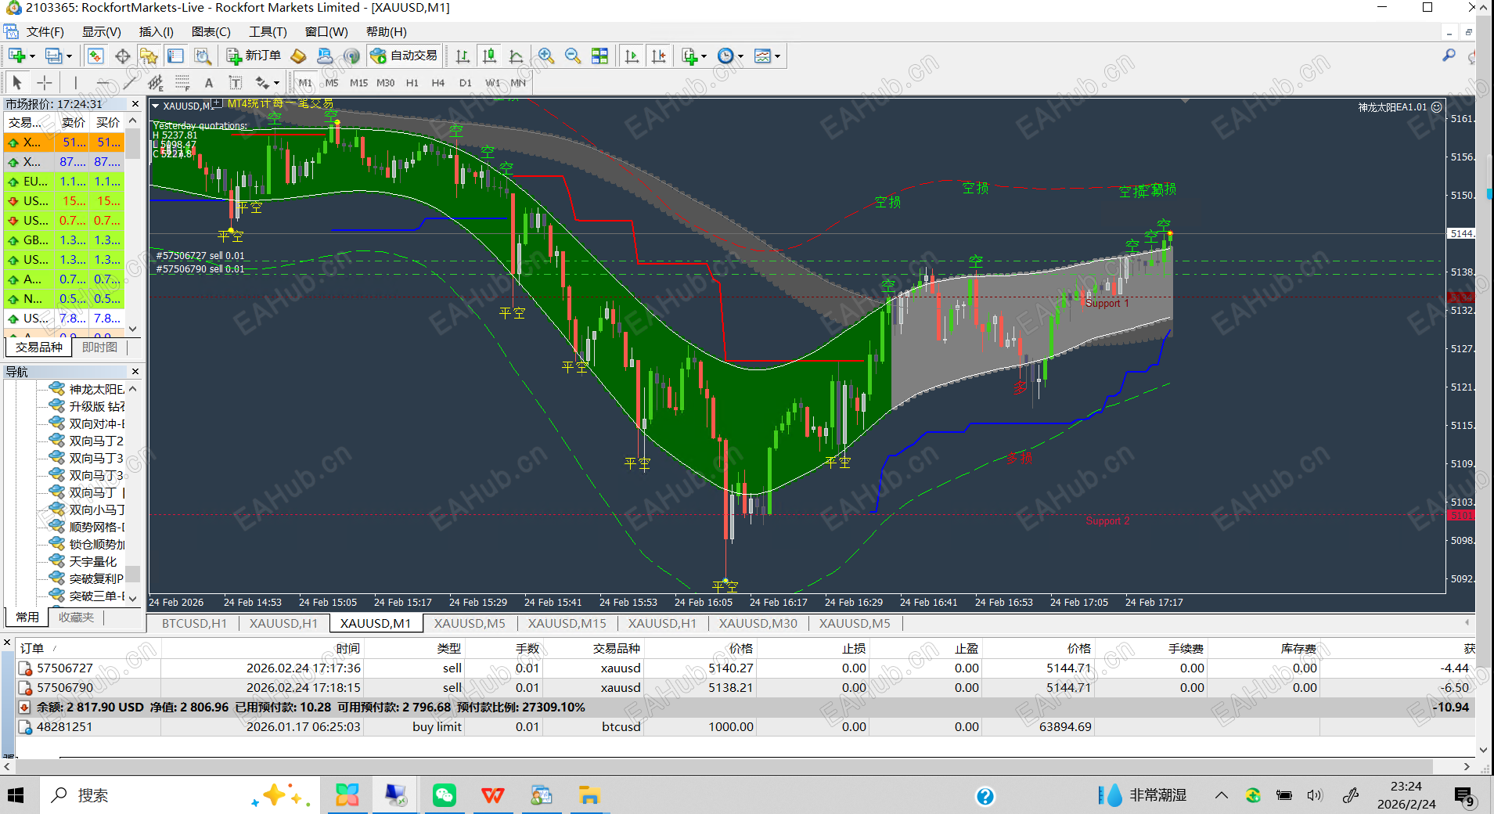Pick the text label 'A' tool
1494x814 pixels.
click(208, 82)
